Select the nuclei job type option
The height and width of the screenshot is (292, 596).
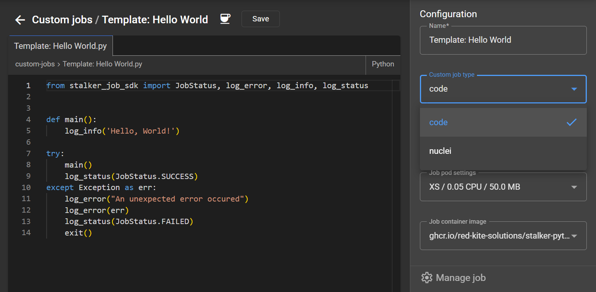pyautogui.click(x=440, y=151)
